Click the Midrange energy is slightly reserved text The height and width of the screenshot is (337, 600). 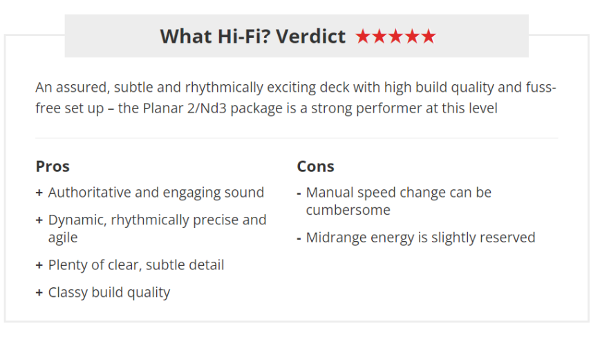tap(420, 238)
